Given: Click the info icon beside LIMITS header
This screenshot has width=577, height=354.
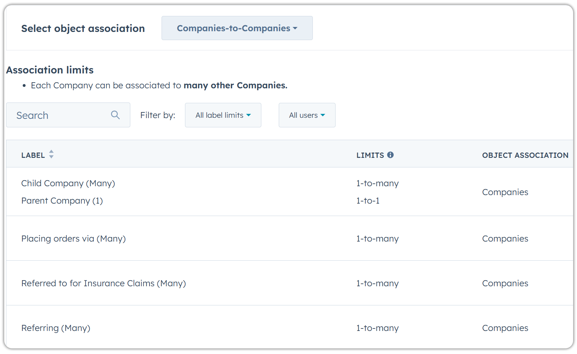Looking at the screenshot, I should tap(391, 155).
